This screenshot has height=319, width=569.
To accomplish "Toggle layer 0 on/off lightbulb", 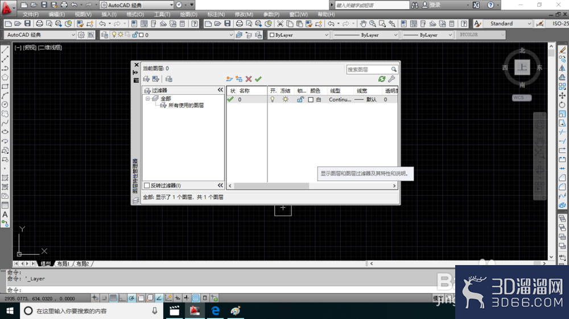I will tap(273, 99).
